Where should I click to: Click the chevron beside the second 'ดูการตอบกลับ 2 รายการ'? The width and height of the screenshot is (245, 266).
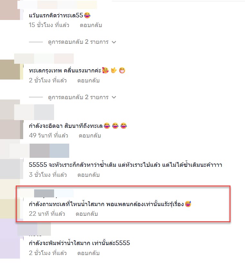tap(114, 97)
